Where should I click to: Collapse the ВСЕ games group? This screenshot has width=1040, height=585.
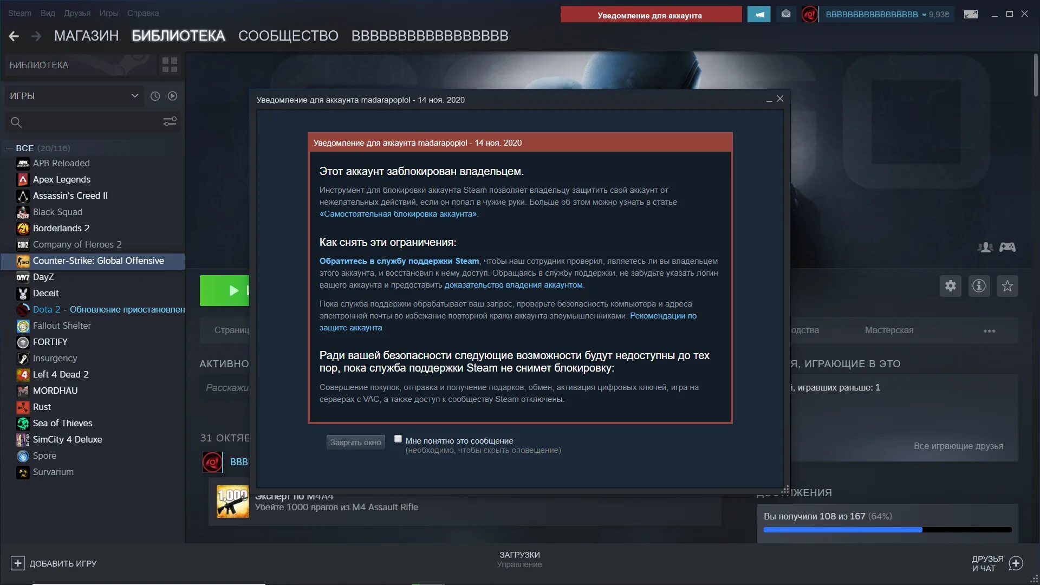pos(9,148)
